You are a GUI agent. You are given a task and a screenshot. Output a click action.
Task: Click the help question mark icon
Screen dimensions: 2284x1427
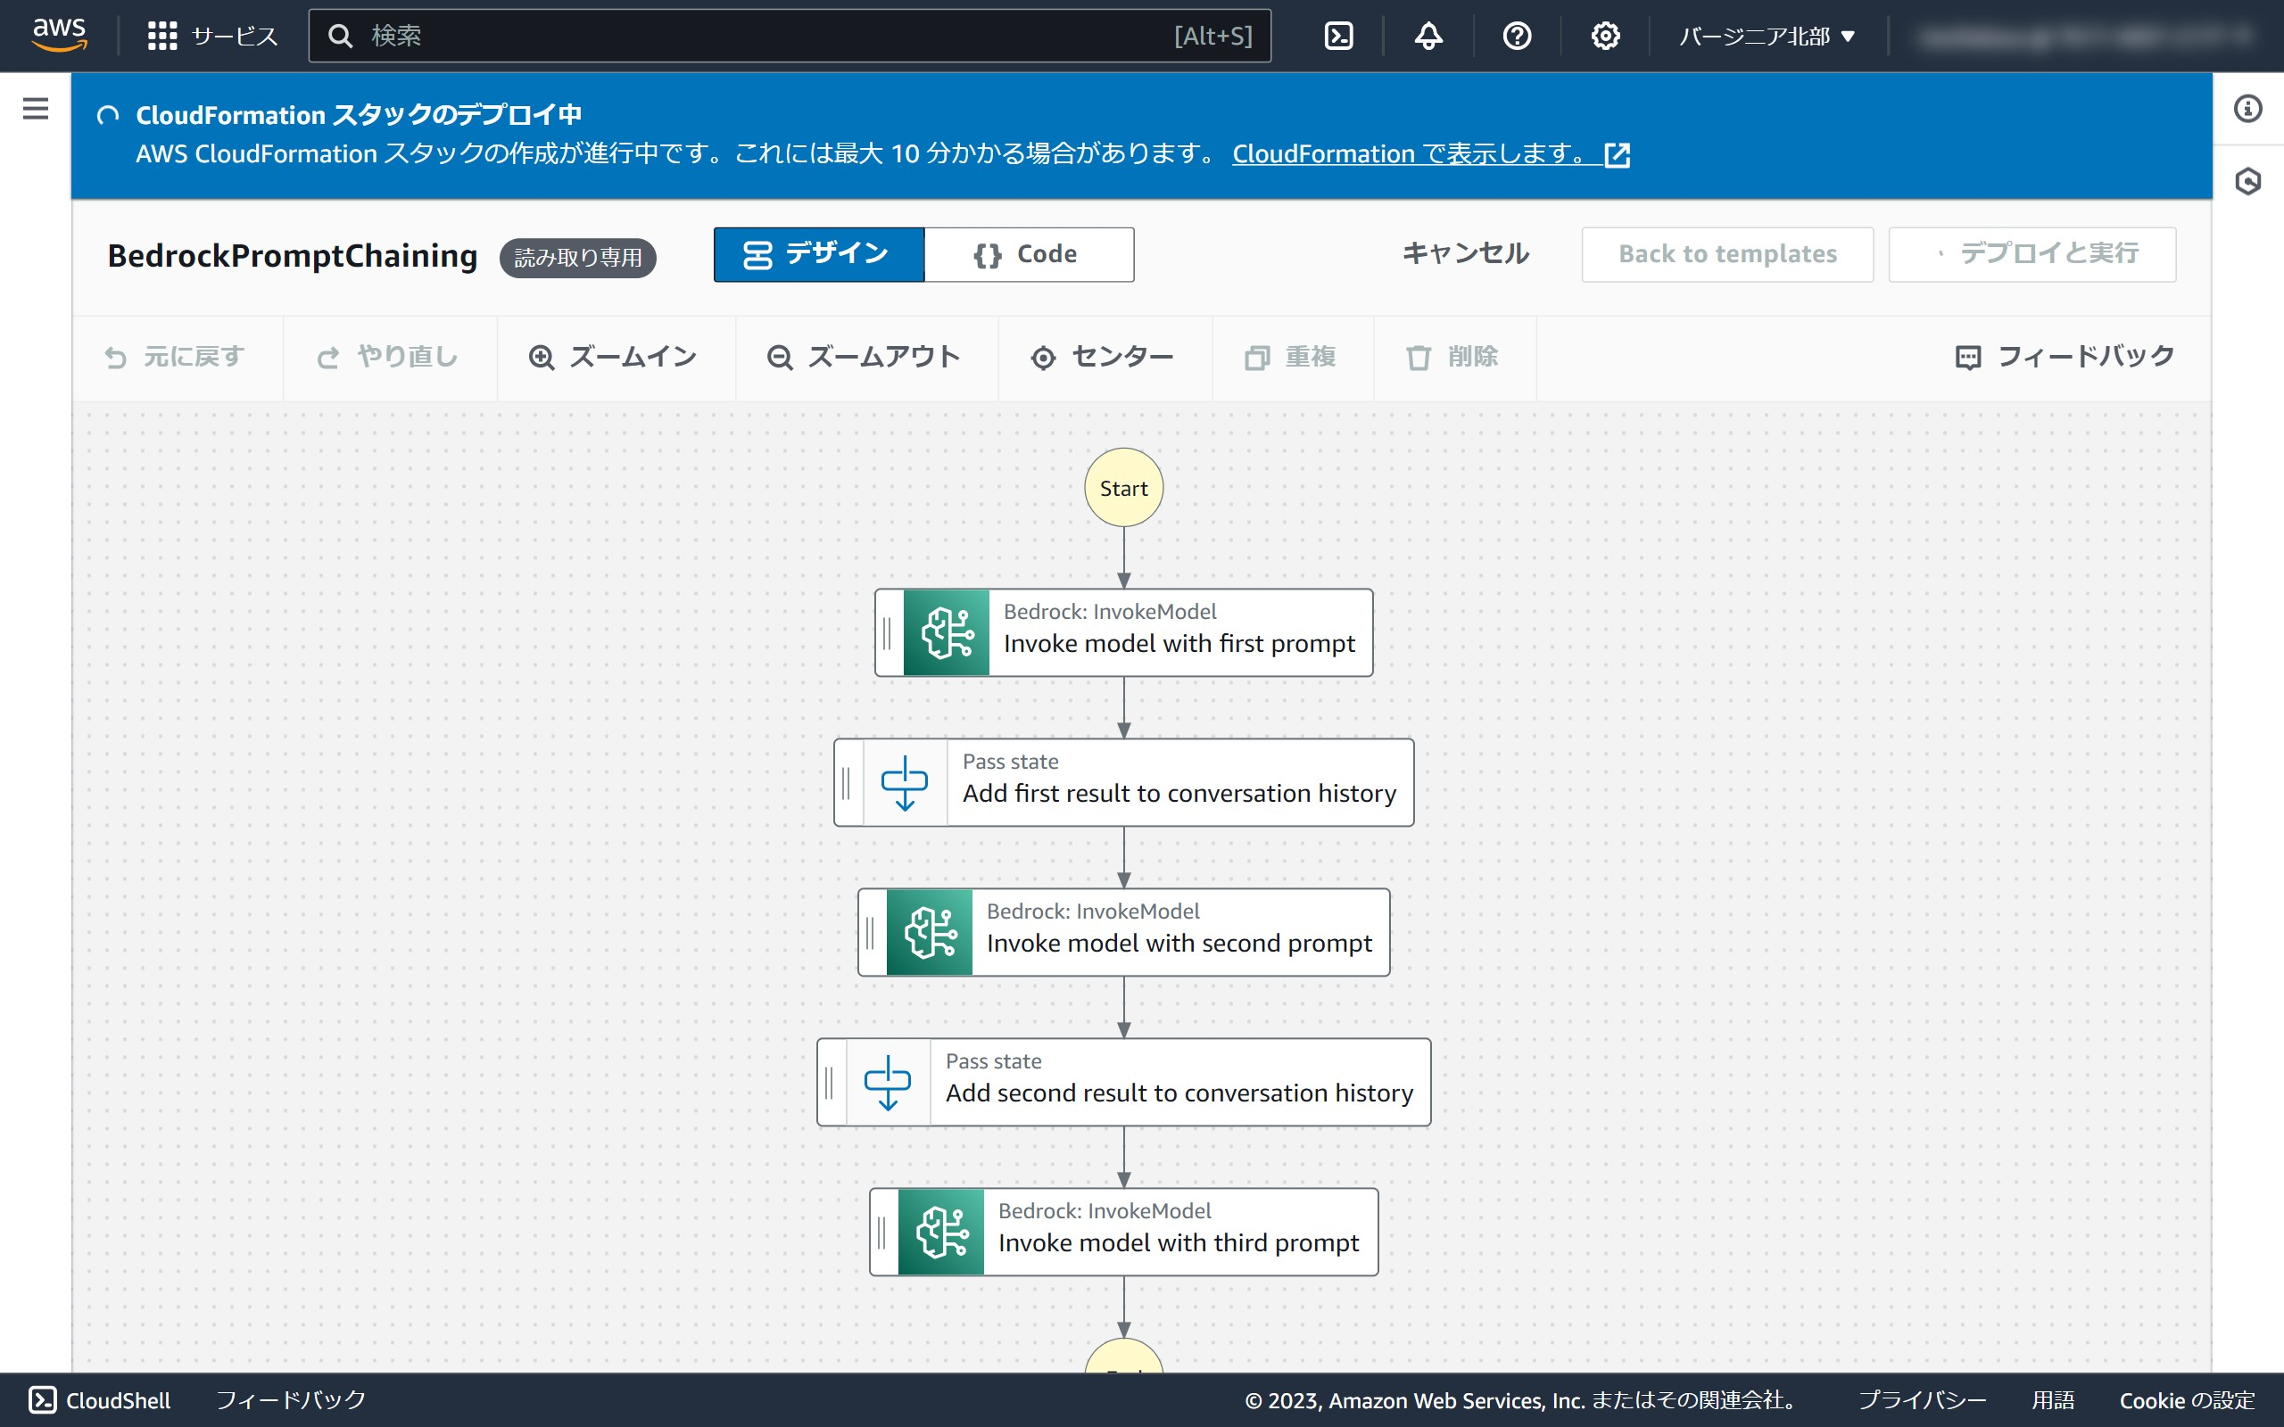coord(1517,36)
